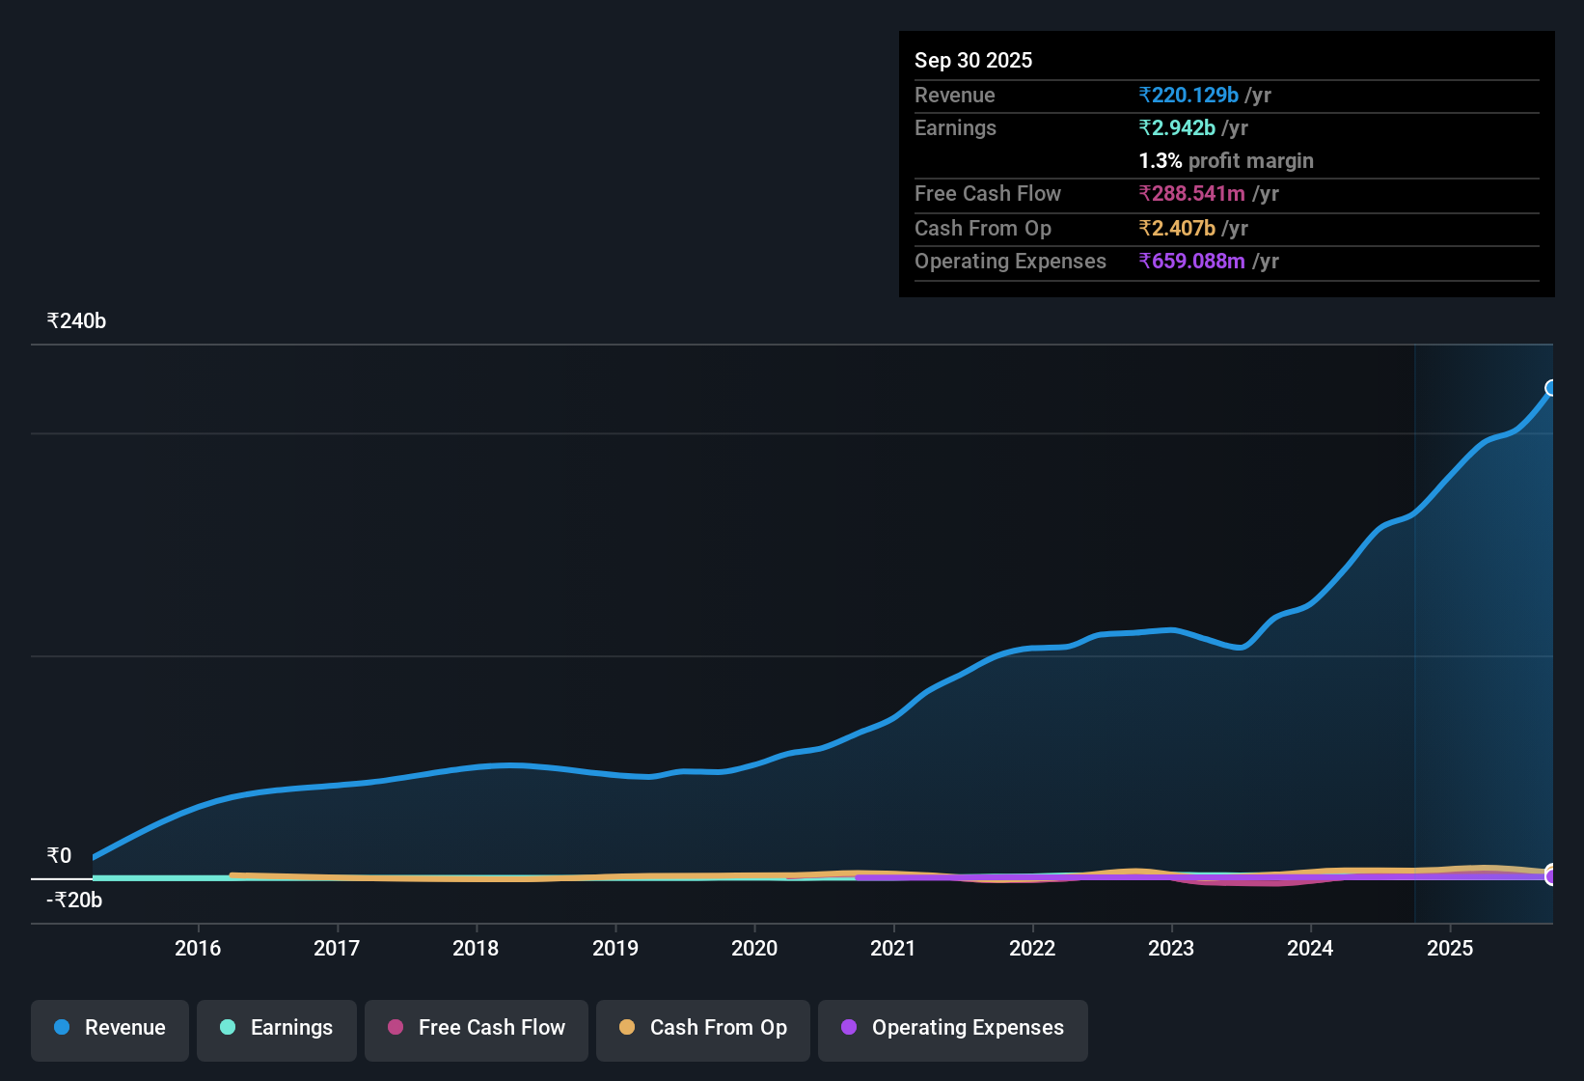
Task: Click the rupee symbol next to Revenue value
Action: pyautogui.click(x=1144, y=95)
